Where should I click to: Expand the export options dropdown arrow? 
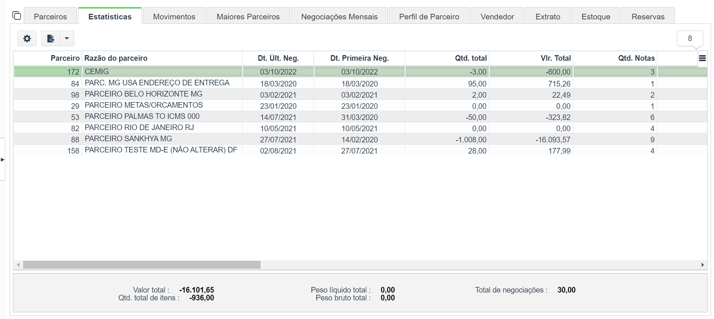(67, 38)
